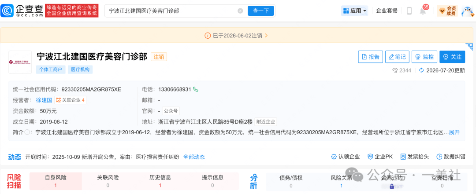Click the view count icon beside 2344
The image size is (476, 194).
[395, 70]
